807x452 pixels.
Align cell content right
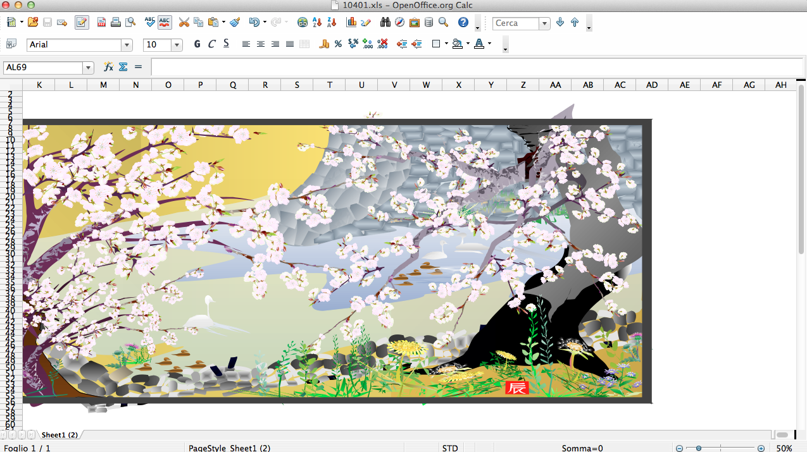coord(275,44)
